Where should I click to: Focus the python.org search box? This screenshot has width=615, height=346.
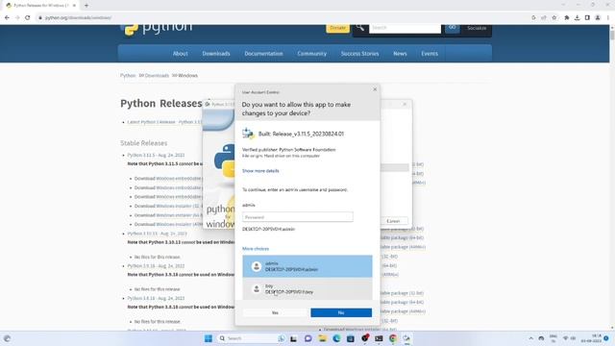point(405,28)
